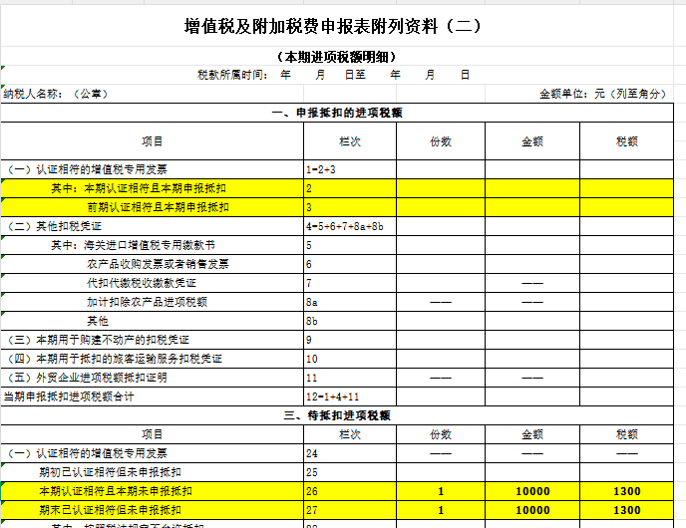The width and height of the screenshot is (686, 528).
Task: Select the title cell 增值税及附加税费申报表附列资料（二）
Action: (337, 26)
